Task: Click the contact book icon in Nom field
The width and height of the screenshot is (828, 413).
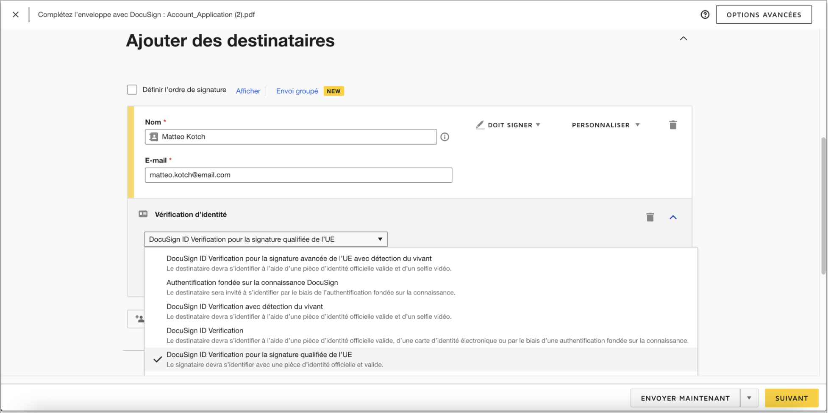Action: coord(154,137)
